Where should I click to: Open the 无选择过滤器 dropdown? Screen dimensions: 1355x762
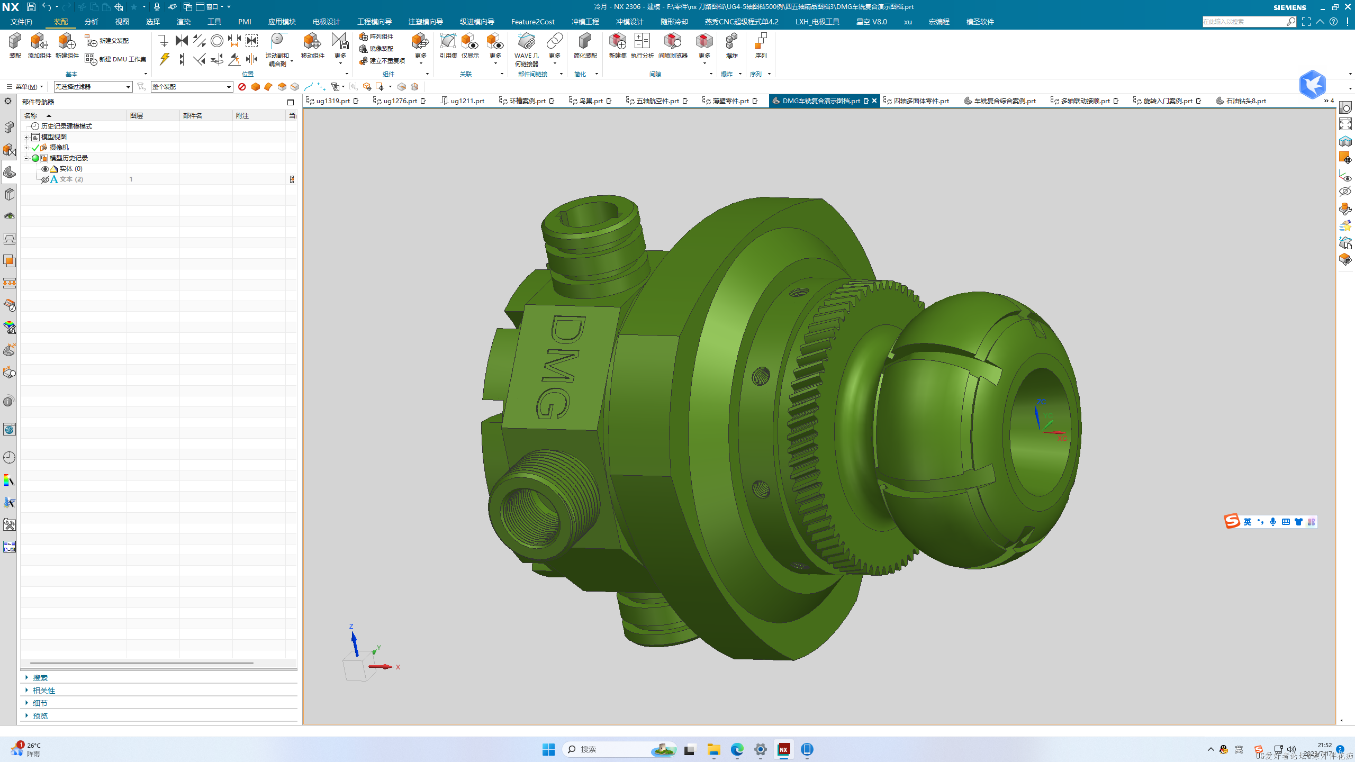pos(93,87)
